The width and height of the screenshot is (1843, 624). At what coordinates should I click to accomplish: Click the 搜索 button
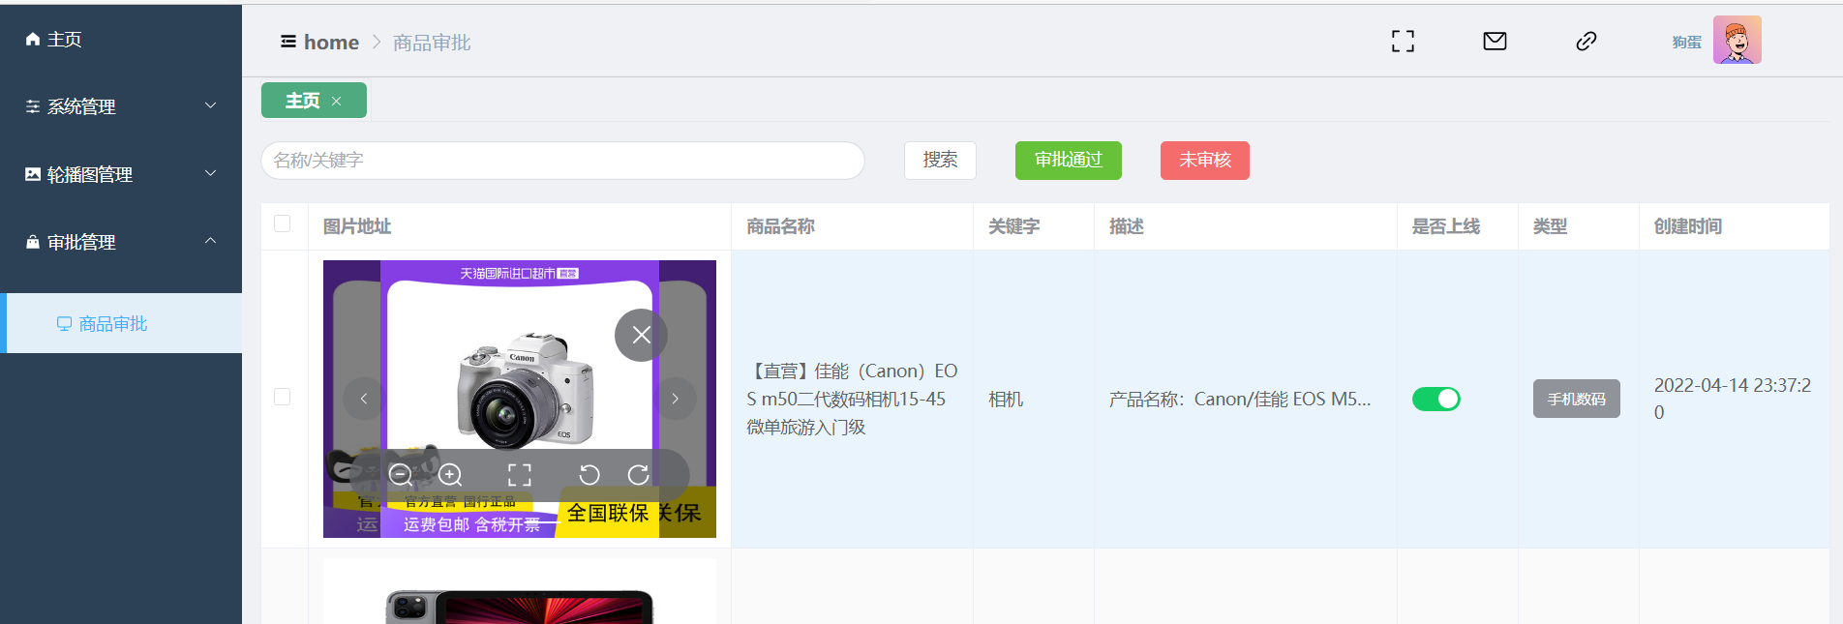[x=940, y=160]
